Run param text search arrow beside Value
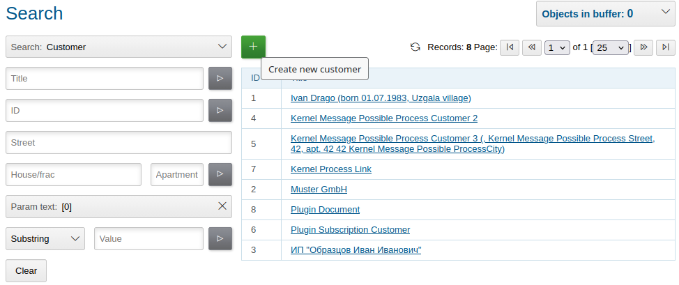Image resolution: width=679 pixels, height=285 pixels. click(220, 238)
